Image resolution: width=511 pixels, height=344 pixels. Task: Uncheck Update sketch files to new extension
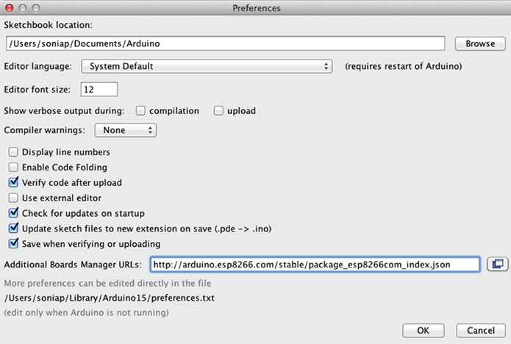[13, 229]
